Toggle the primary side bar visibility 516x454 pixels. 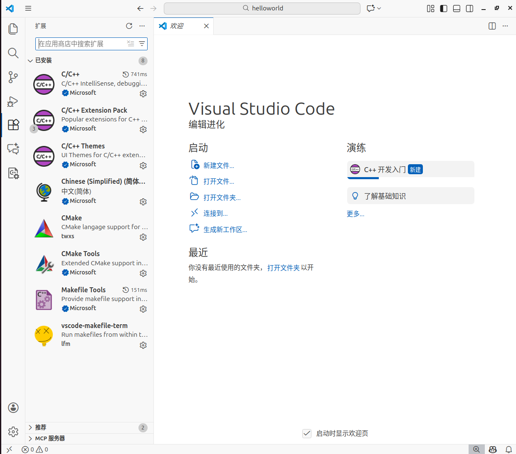[444, 8]
